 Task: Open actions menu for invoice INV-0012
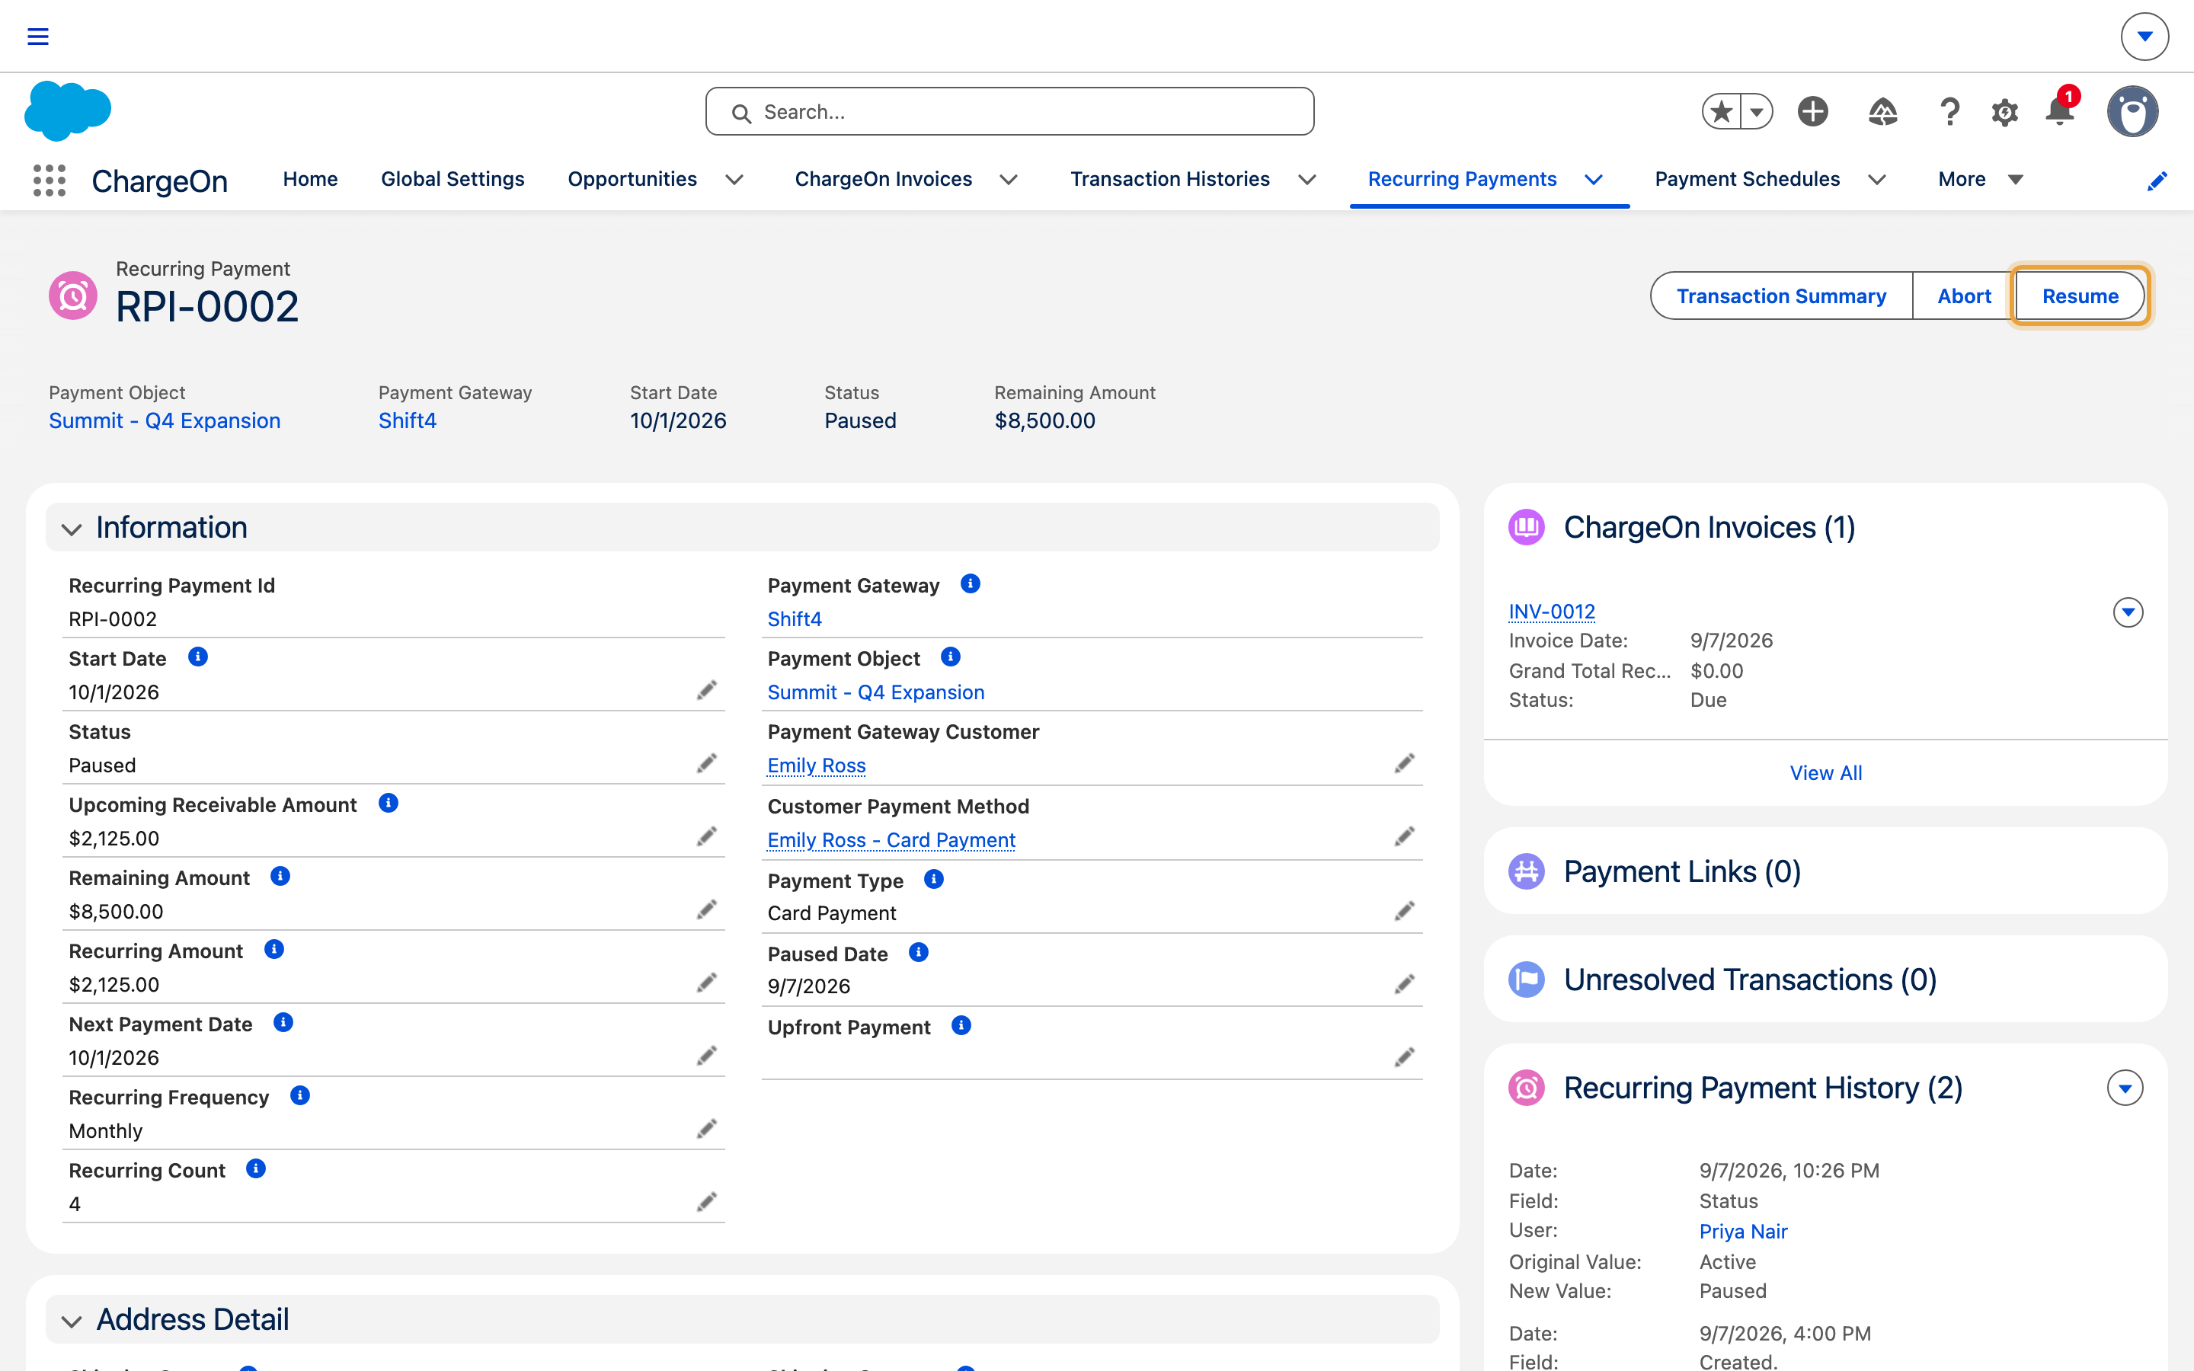[2128, 612]
